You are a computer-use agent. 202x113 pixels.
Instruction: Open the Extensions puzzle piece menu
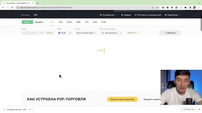185,8
